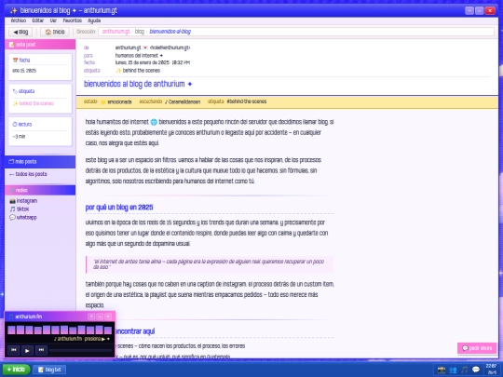Viewport: 503px width, 377px height.
Task: Click the calendar icon next to fecha
Action: [x=15, y=60]
